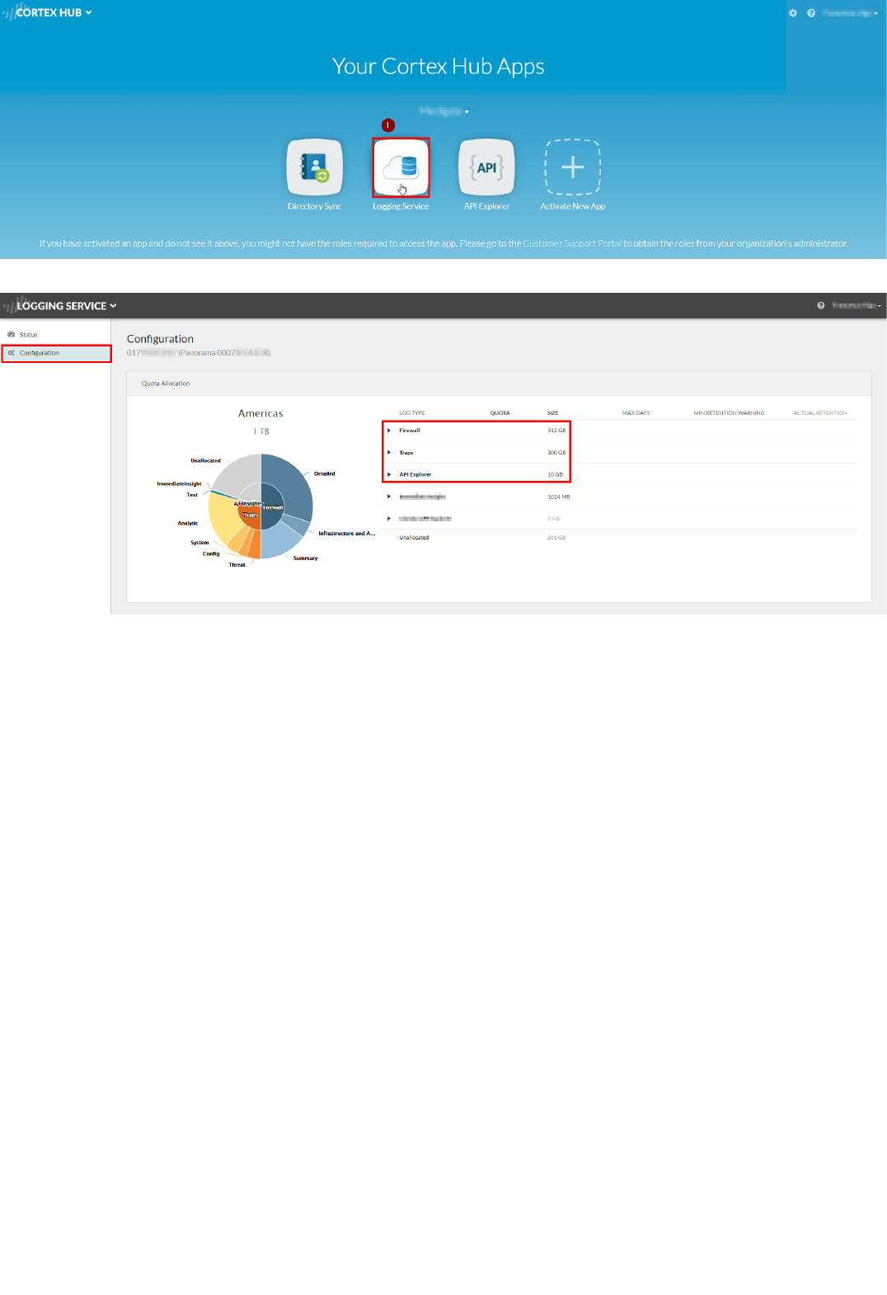Image resolution: width=887 pixels, height=1295 pixels.
Task: Click the Unallocated 201 GB value
Action: point(556,538)
